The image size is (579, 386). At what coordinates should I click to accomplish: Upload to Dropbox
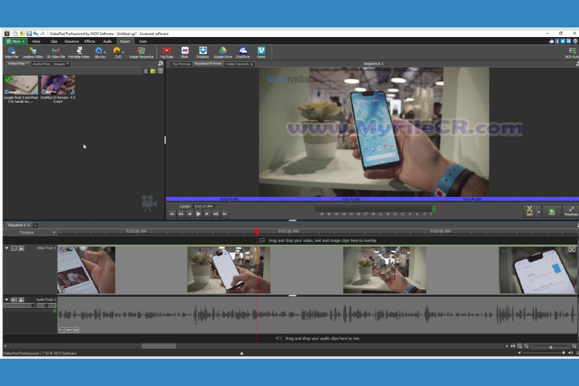203,52
